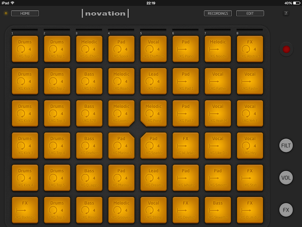Screen dimensions: 302x227
Task: Start the UKG Kick 3 drums loop
Action: click(25, 146)
